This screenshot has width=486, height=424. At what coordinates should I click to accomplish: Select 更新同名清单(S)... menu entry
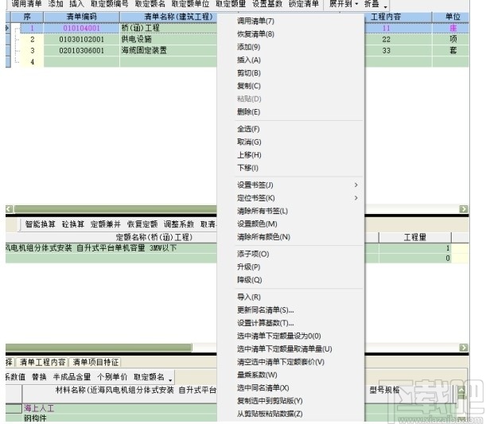click(266, 310)
